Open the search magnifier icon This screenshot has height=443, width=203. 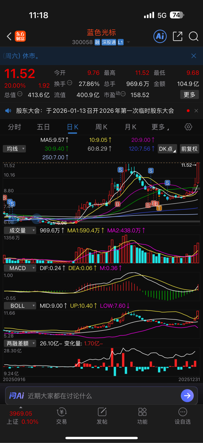pyautogui.click(x=193, y=36)
